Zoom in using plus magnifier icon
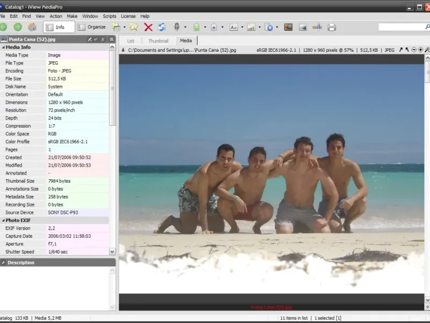Screen dimensions: 430x323 (x=420, y=50)
